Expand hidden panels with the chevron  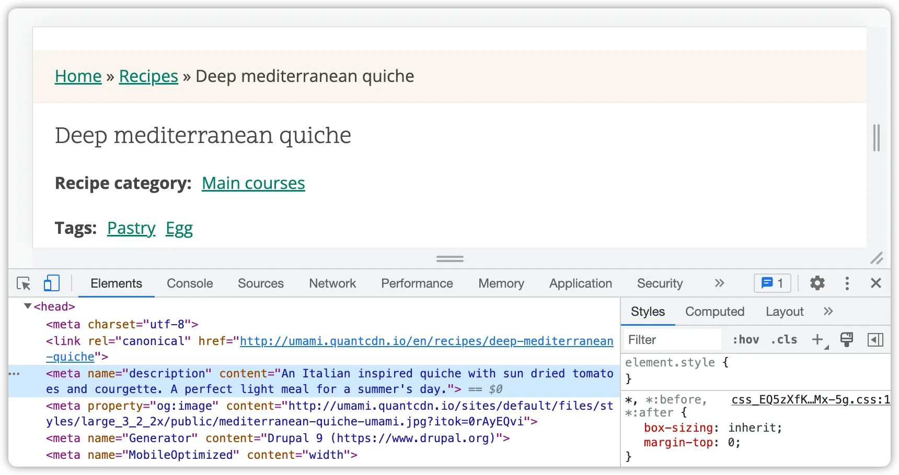pyautogui.click(x=720, y=283)
